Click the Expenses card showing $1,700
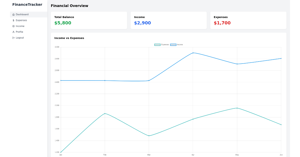The width and height of the screenshot is (300, 157). point(248,20)
